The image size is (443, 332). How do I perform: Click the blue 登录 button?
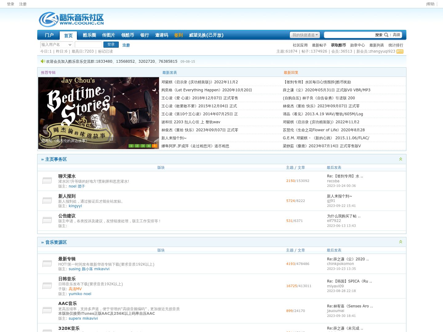coord(111,45)
